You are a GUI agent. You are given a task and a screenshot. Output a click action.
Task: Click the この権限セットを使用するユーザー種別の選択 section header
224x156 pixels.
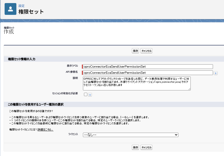[36, 105]
